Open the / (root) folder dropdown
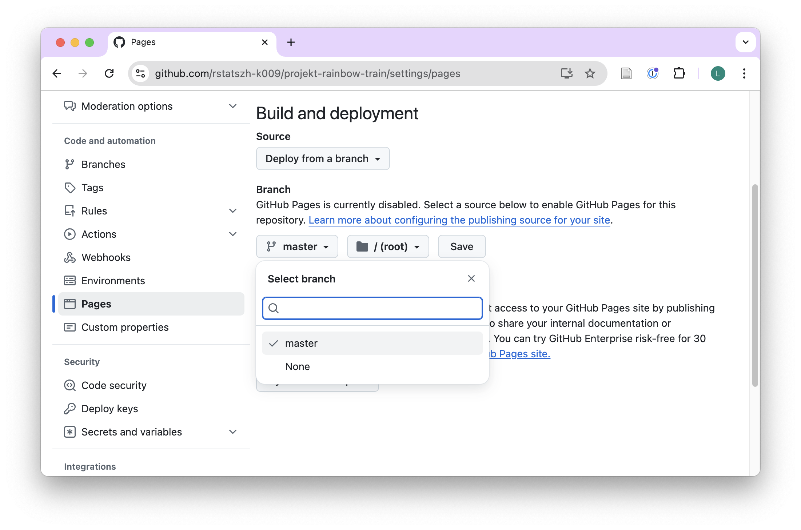The image size is (801, 530). 388,246
